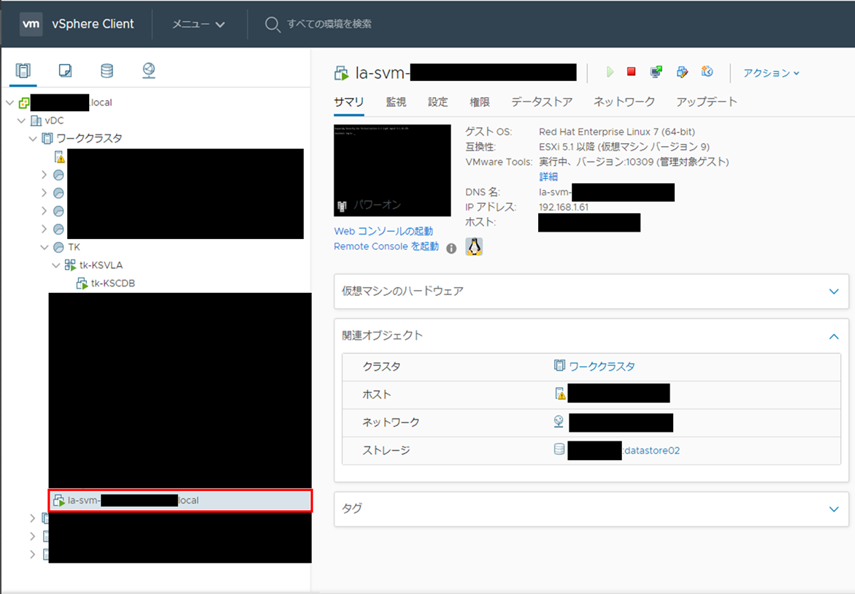Select VMs and Templates inventory icon
The image size is (855, 594).
click(x=65, y=70)
